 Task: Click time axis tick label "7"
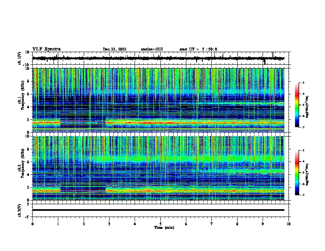click(x=212, y=224)
